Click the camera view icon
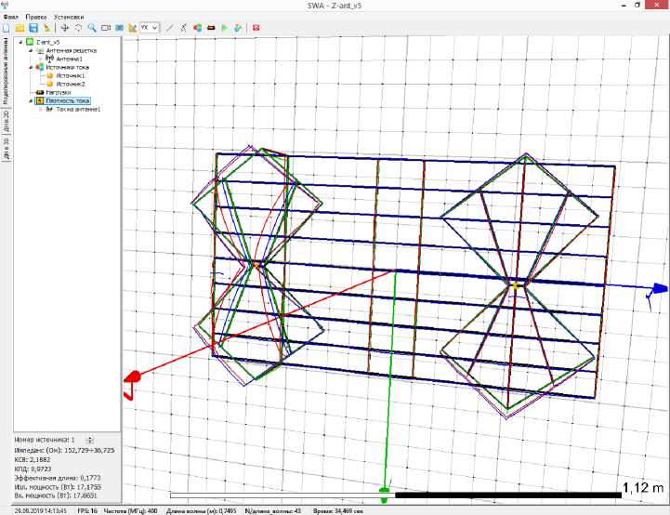This screenshot has height=515, width=670. pyautogui.click(x=106, y=28)
